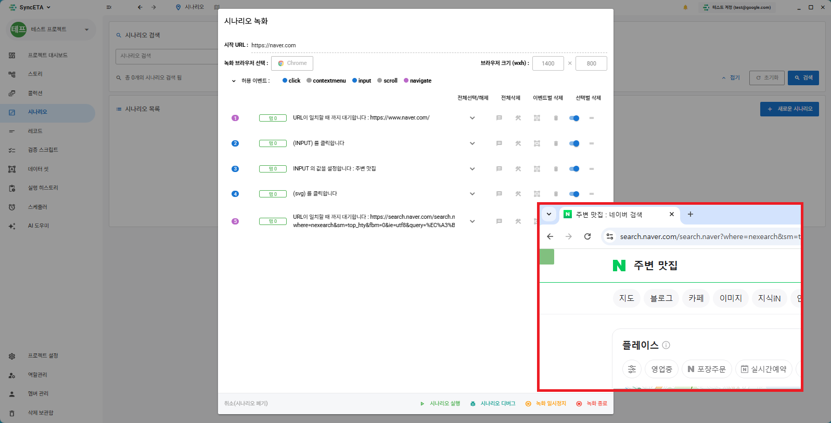
Task: Open comment icon on step 5 row
Action: 499,221
